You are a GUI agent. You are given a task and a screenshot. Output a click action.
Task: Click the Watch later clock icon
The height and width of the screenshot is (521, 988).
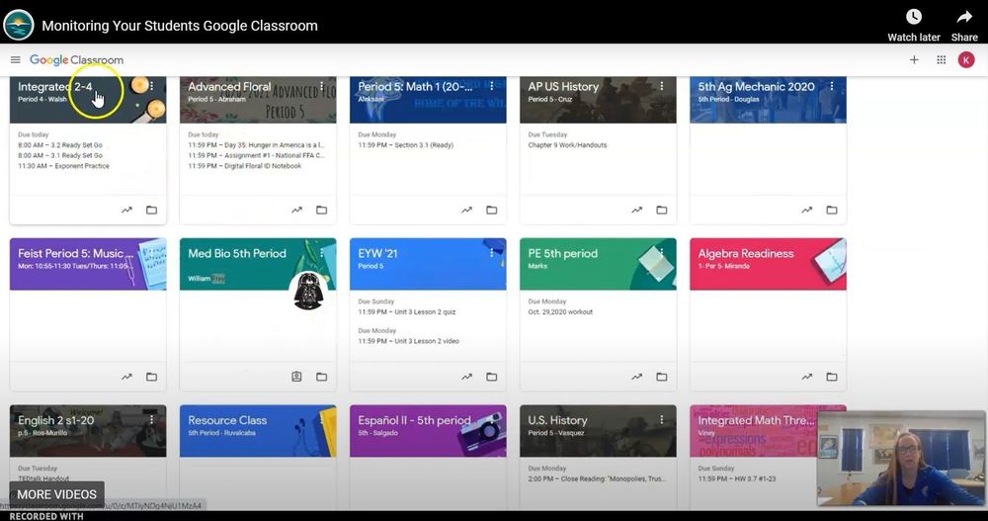914,17
